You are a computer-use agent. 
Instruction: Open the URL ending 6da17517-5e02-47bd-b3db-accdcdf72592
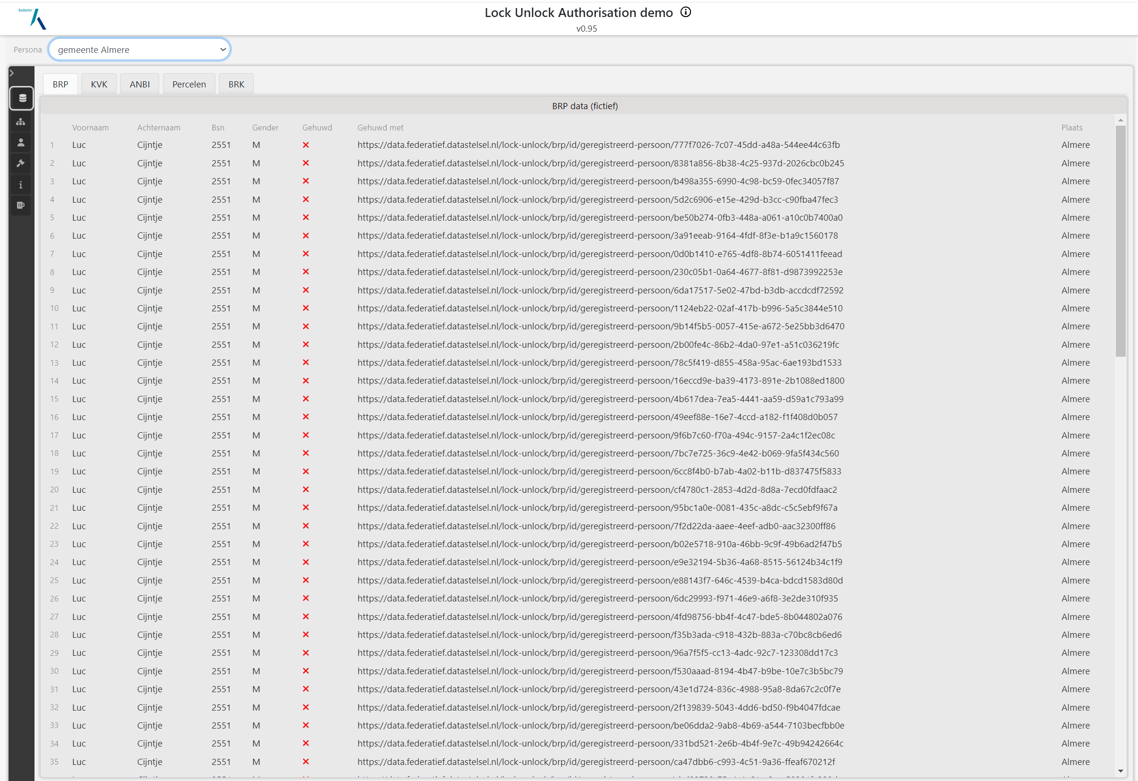(x=600, y=291)
